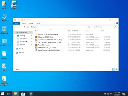The width and height of the screenshot is (128, 96).
Task: Open the View ribbon tab
Action: pyautogui.click(x=38, y=23)
